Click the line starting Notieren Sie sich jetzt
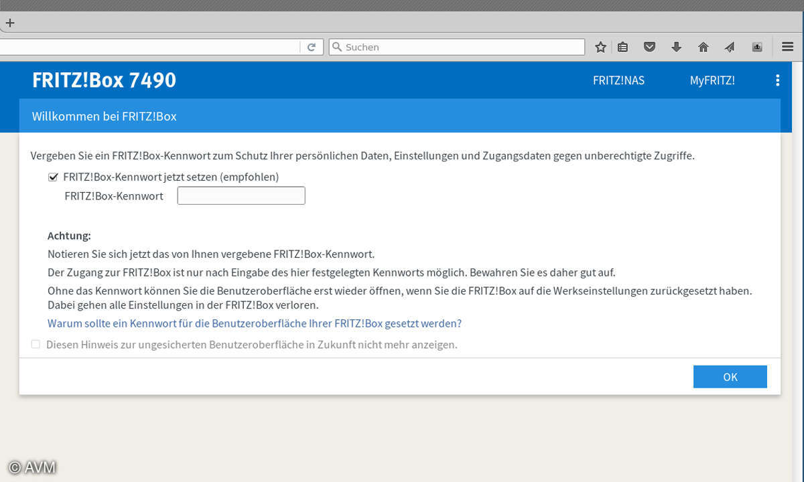The image size is (804, 482). (211, 254)
